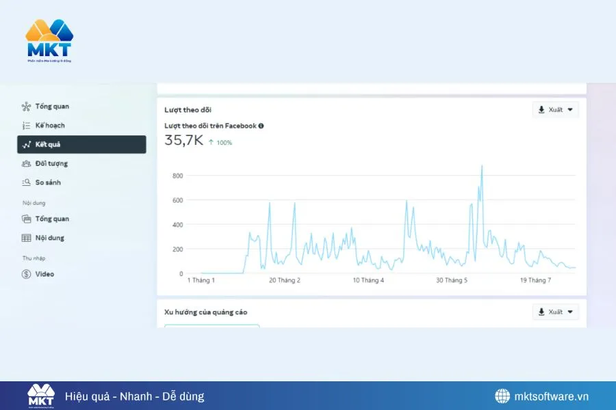Open the Xuất export dropdown for Lượt theo dõi
The height and width of the screenshot is (410, 616).
coord(555,109)
